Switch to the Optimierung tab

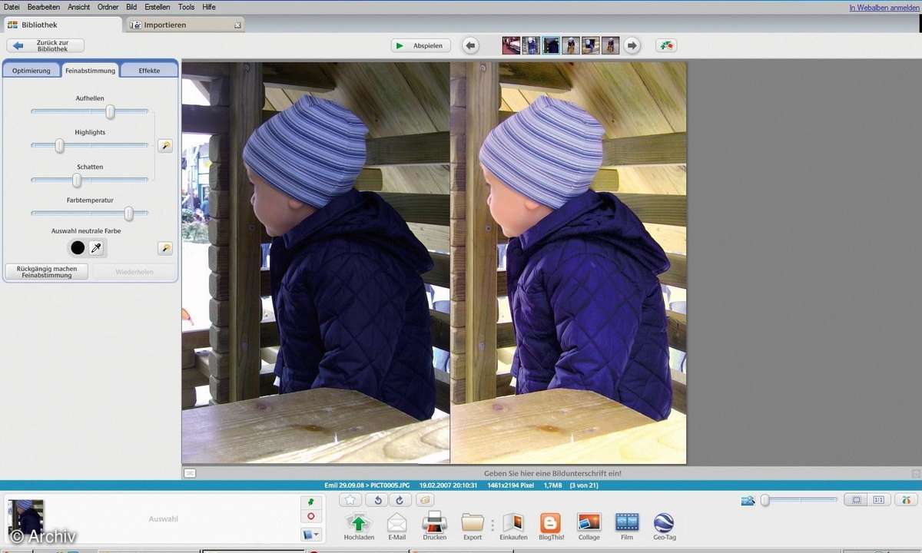[32, 71]
